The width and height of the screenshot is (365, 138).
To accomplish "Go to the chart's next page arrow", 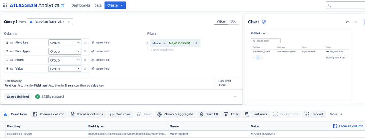I will (x=263, y=58).
